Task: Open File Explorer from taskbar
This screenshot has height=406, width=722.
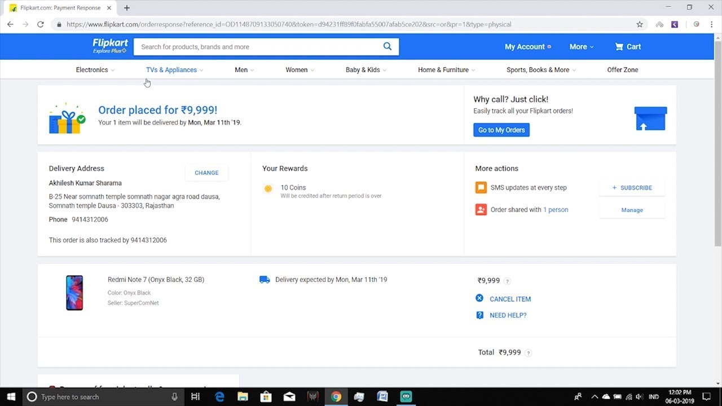Action: point(243,397)
